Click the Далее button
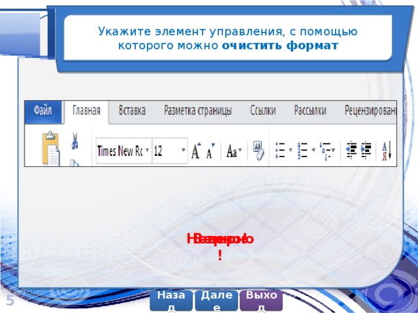The image size is (418, 313). (216, 301)
